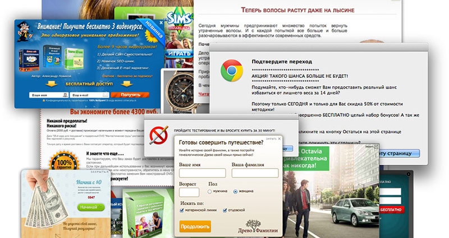Click the green Skoda car in ad
This screenshot has height=238, width=449.
(355, 213)
